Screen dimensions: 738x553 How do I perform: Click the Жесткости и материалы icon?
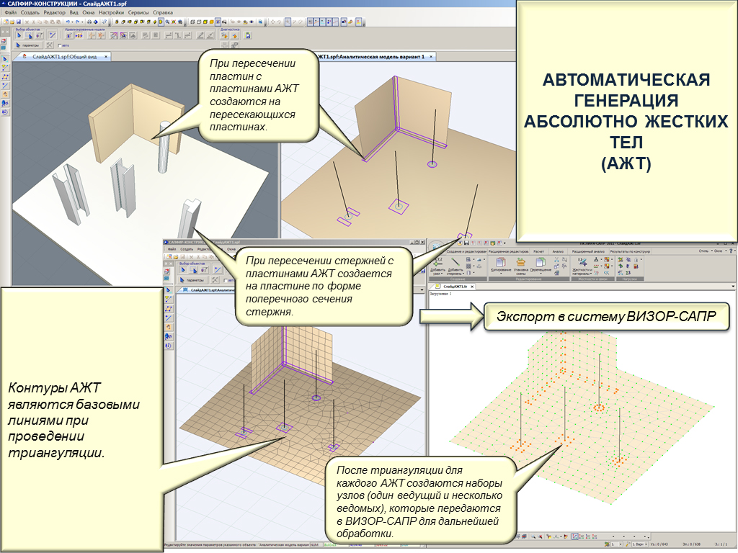581,264
